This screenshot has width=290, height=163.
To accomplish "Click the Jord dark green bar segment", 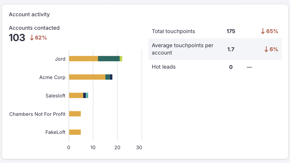I will point(109,59).
